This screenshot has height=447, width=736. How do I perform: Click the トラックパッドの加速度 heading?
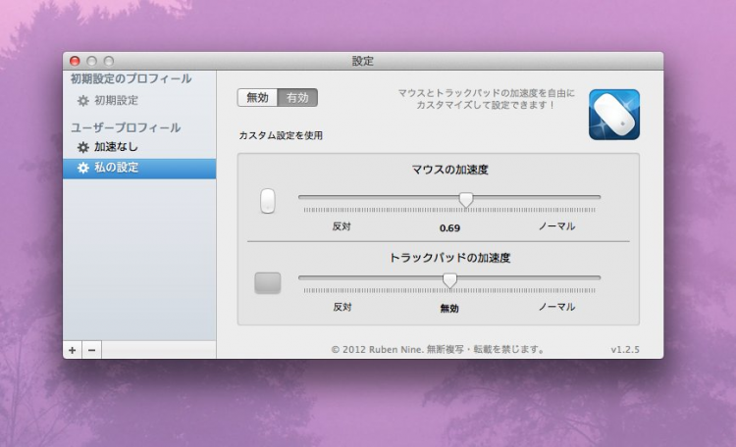(x=449, y=258)
